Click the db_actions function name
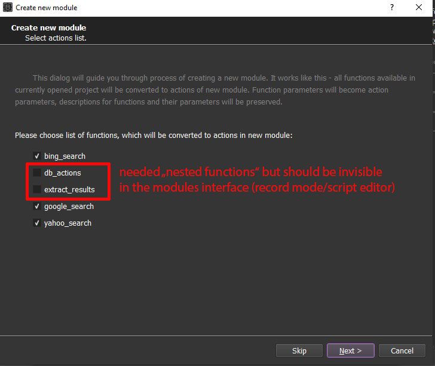Screen dimensions: 435x366 [x=62, y=173]
